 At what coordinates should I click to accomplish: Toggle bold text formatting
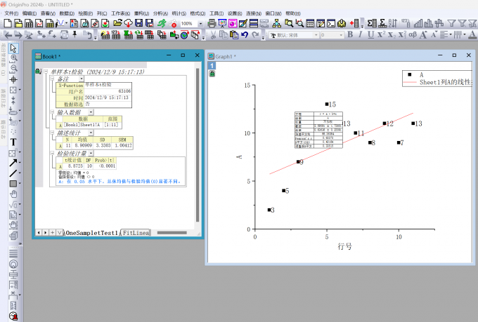point(350,34)
